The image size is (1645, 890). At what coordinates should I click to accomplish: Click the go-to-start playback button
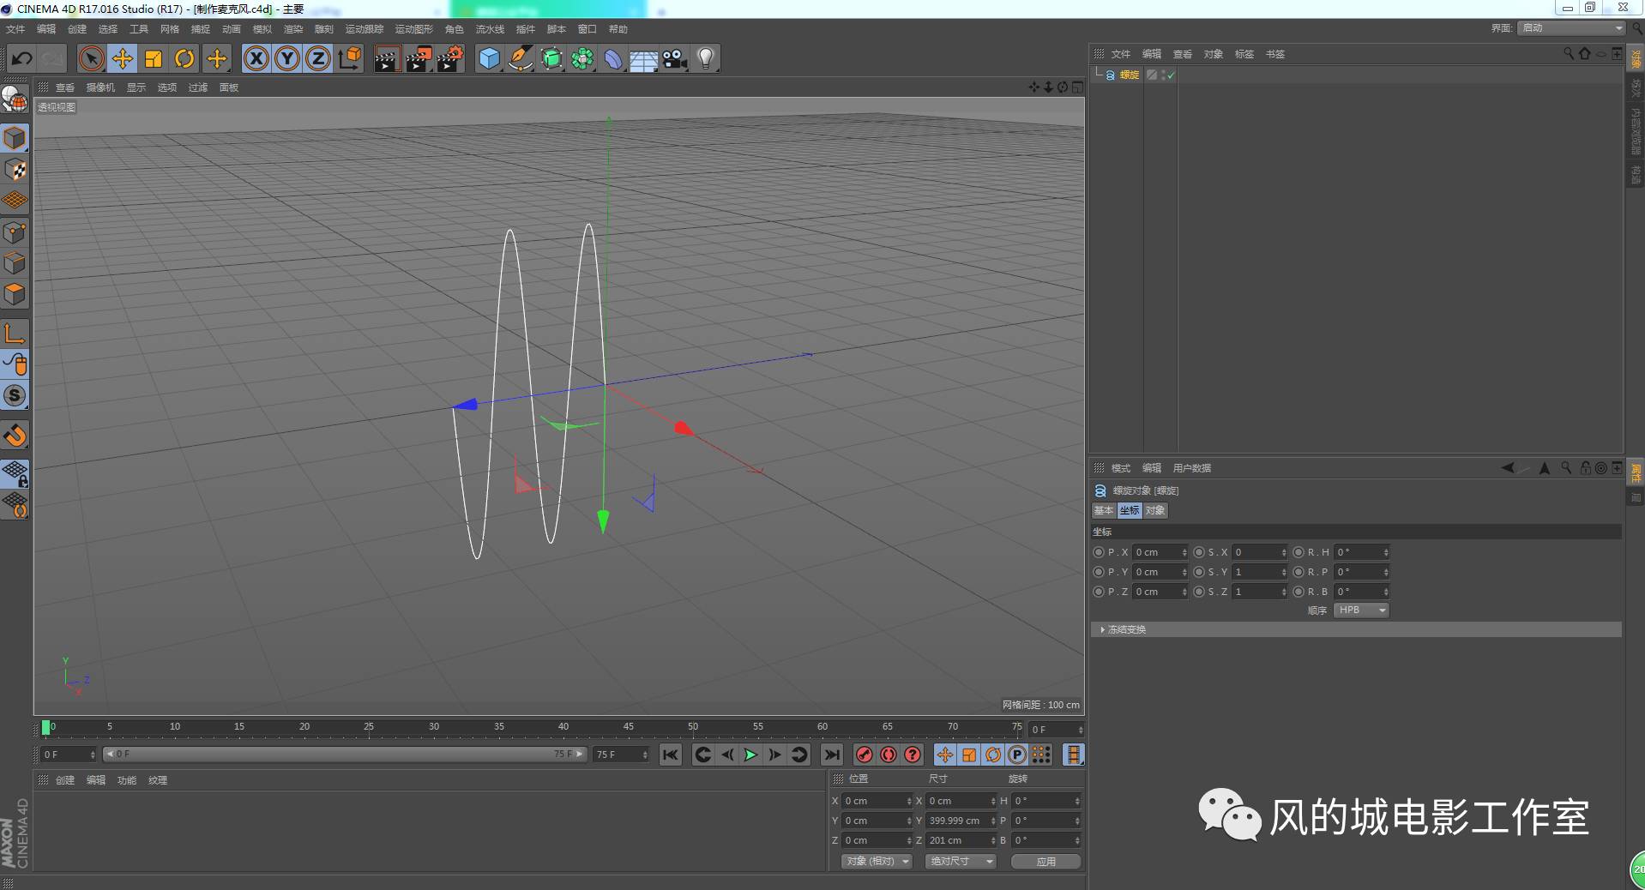(x=670, y=755)
